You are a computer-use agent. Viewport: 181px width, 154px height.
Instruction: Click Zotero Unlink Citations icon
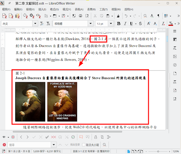pyautogui.click(x=39, y=16)
